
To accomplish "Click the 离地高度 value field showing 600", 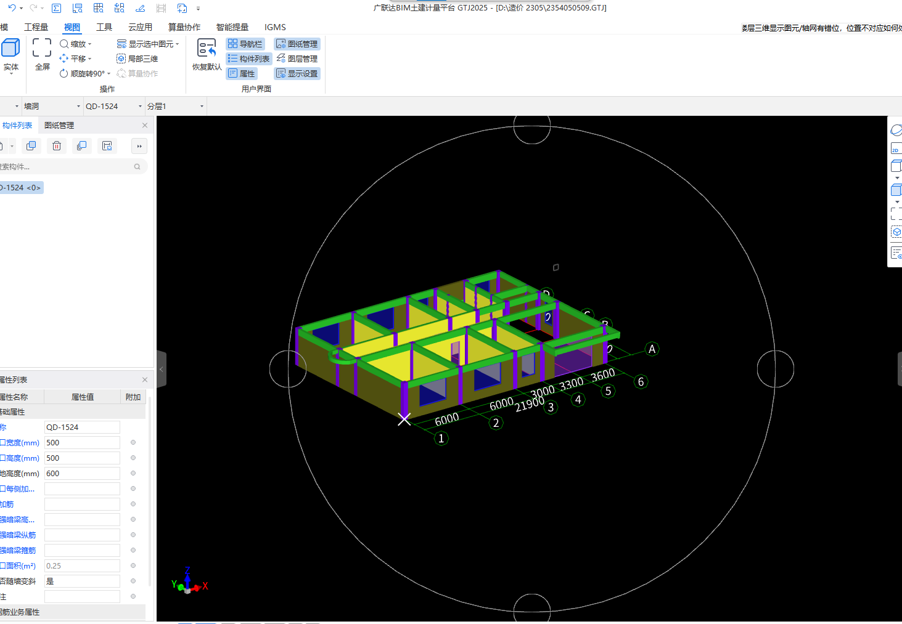I will pos(81,474).
